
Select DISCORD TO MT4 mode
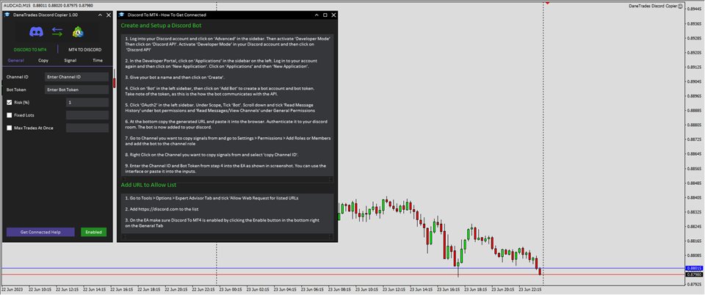(30, 49)
